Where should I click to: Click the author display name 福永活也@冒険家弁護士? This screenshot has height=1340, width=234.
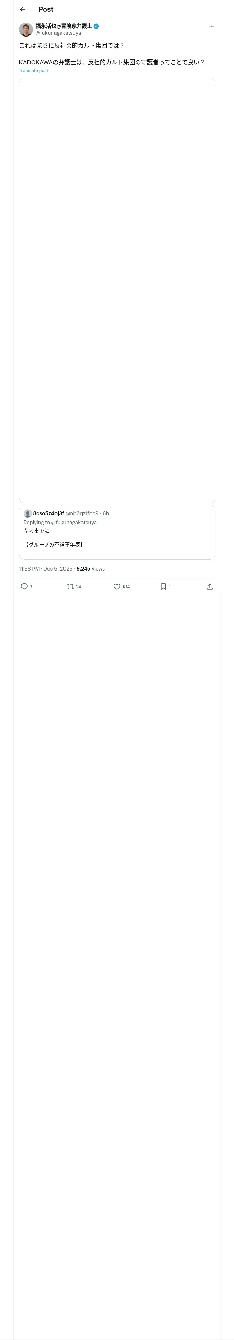click(63, 26)
